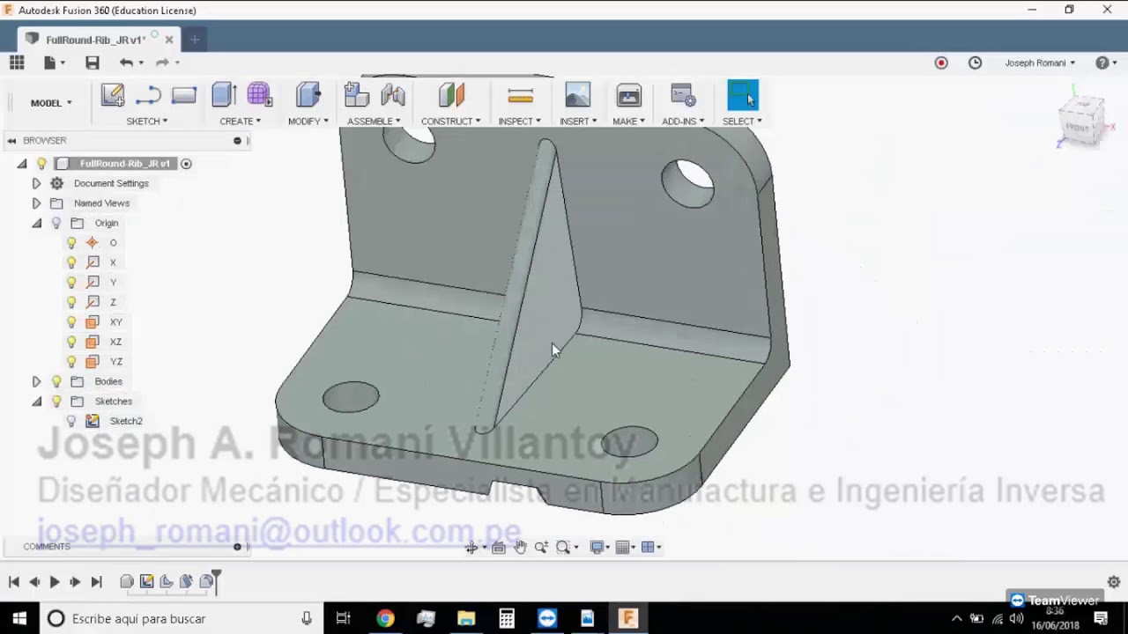
Task: Toggle visibility of the XY plane
Action: 71,322
